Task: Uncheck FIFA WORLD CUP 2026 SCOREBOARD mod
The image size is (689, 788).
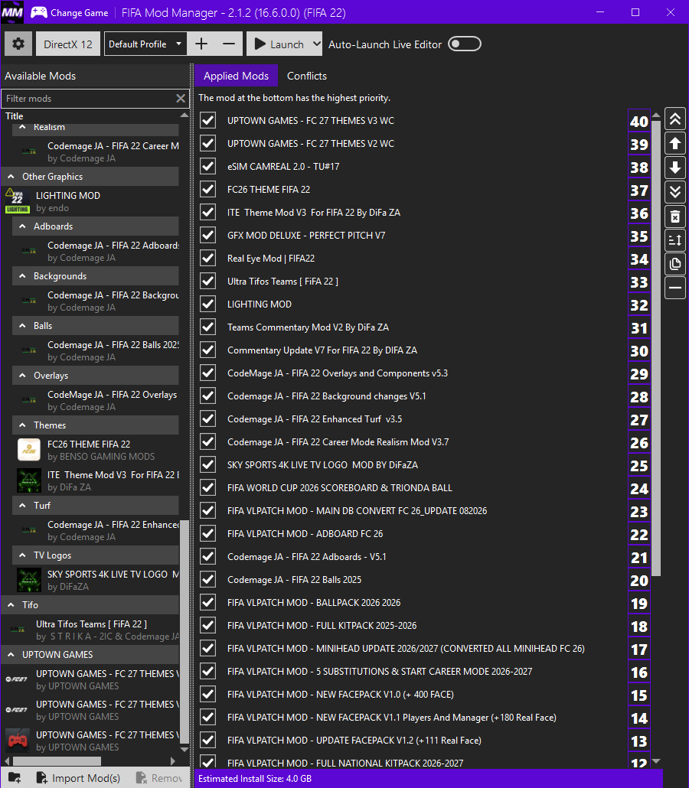Action: pos(207,488)
